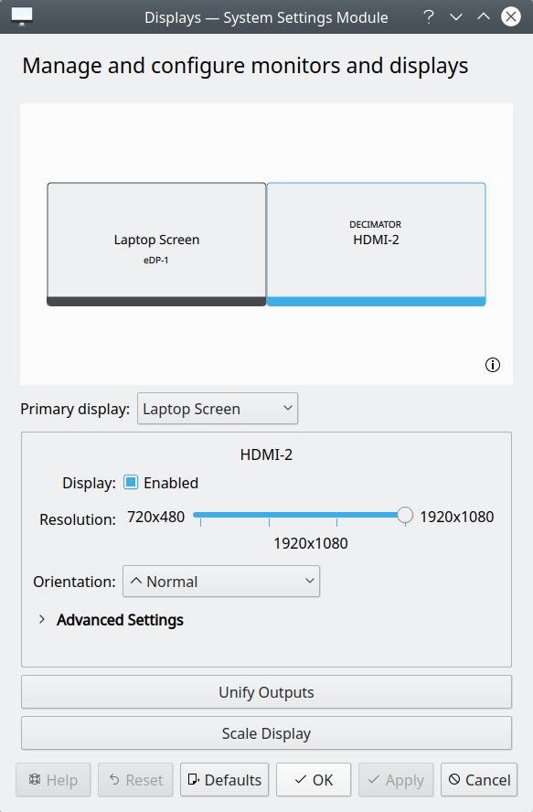Click the monitor icon in the title bar
This screenshot has height=812, width=533.
pos(22,16)
